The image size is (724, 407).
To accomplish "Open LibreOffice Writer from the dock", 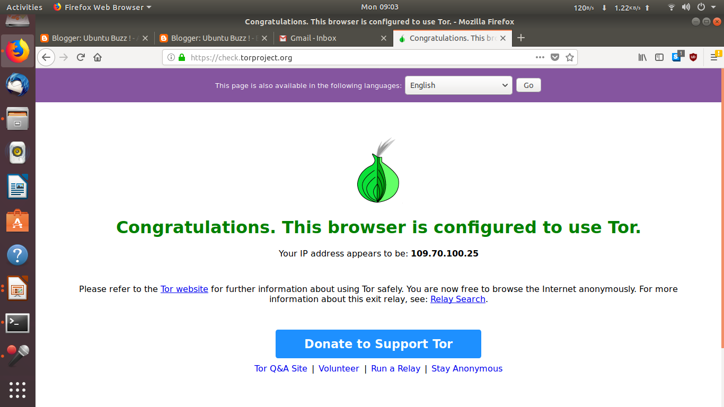I will [17, 187].
